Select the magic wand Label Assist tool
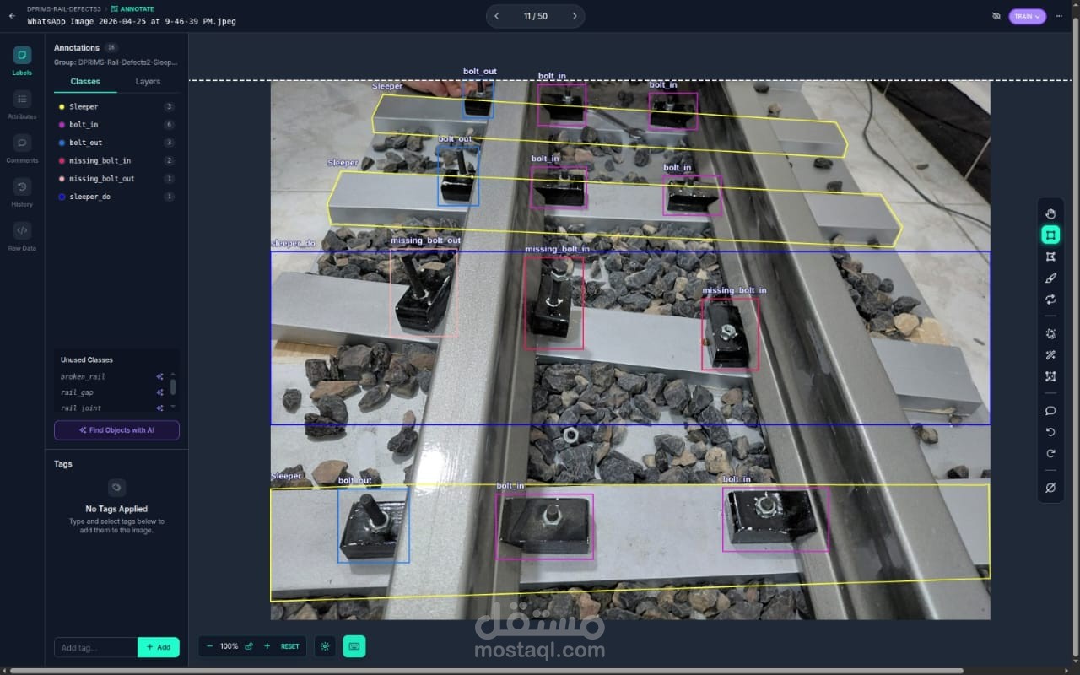This screenshot has height=675, width=1080. pyautogui.click(x=1050, y=355)
